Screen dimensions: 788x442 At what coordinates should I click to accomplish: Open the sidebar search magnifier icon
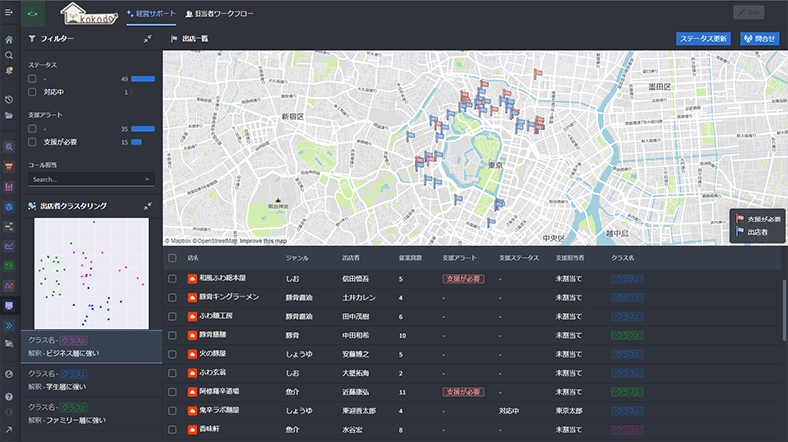click(9, 55)
